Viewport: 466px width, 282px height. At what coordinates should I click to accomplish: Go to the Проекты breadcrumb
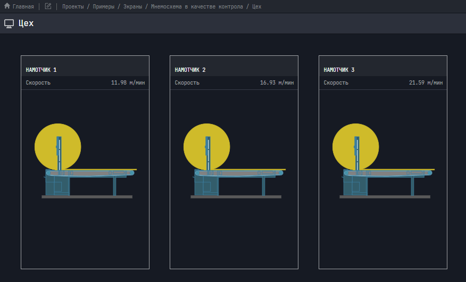coord(73,7)
